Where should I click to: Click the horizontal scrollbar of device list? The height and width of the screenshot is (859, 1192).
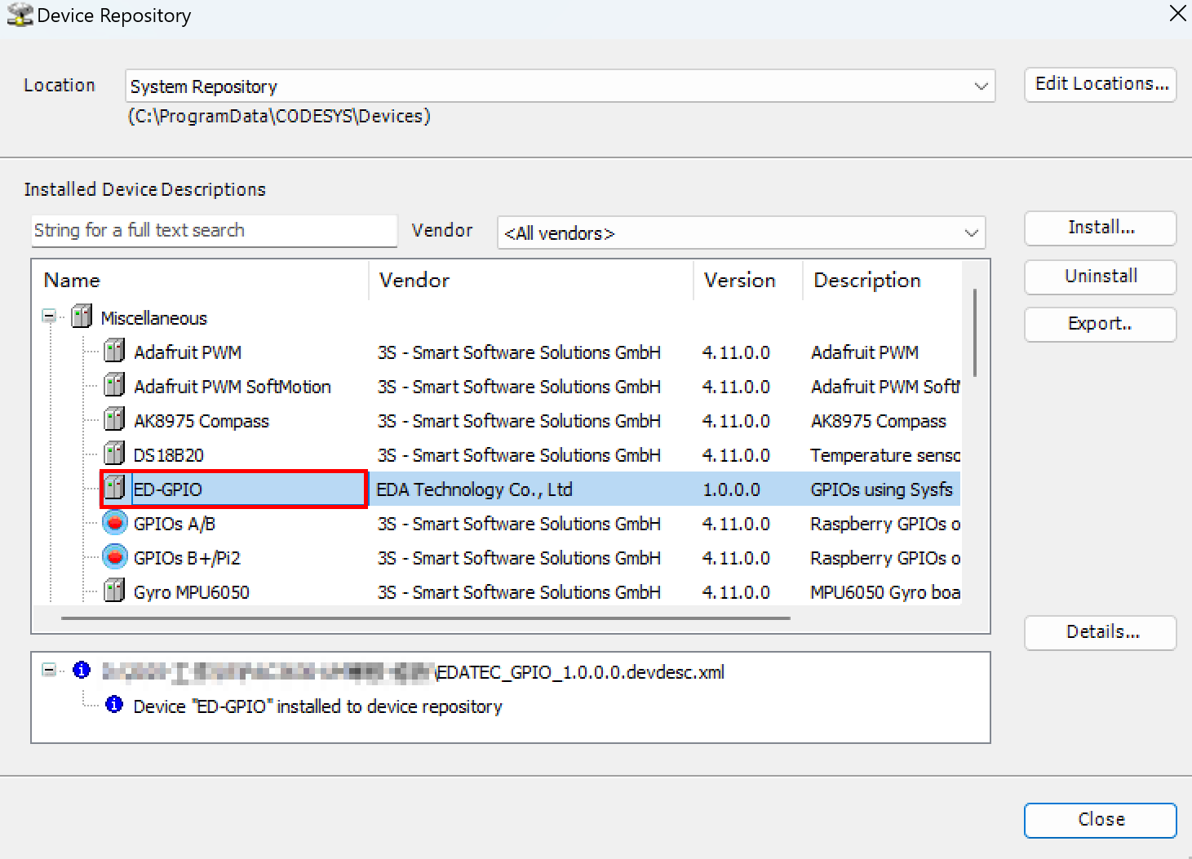(x=424, y=618)
